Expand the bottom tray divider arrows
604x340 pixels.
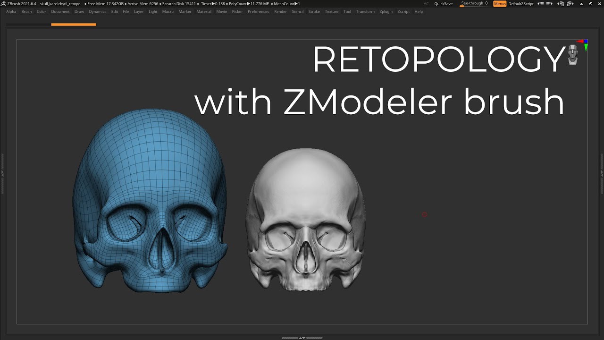pos(302,338)
